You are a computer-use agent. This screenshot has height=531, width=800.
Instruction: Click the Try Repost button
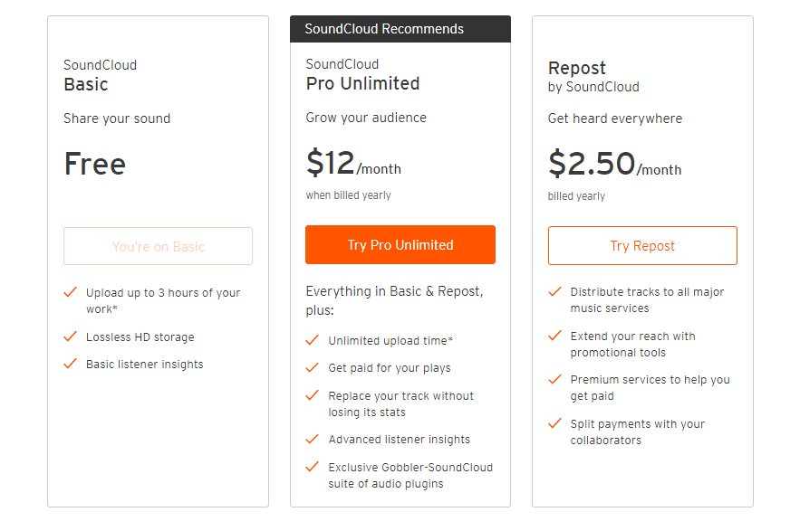click(642, 246)
